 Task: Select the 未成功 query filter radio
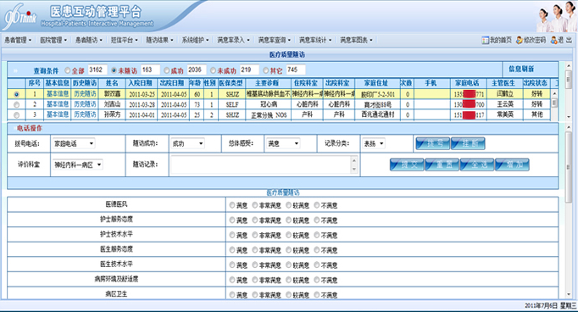coord(213,70)
